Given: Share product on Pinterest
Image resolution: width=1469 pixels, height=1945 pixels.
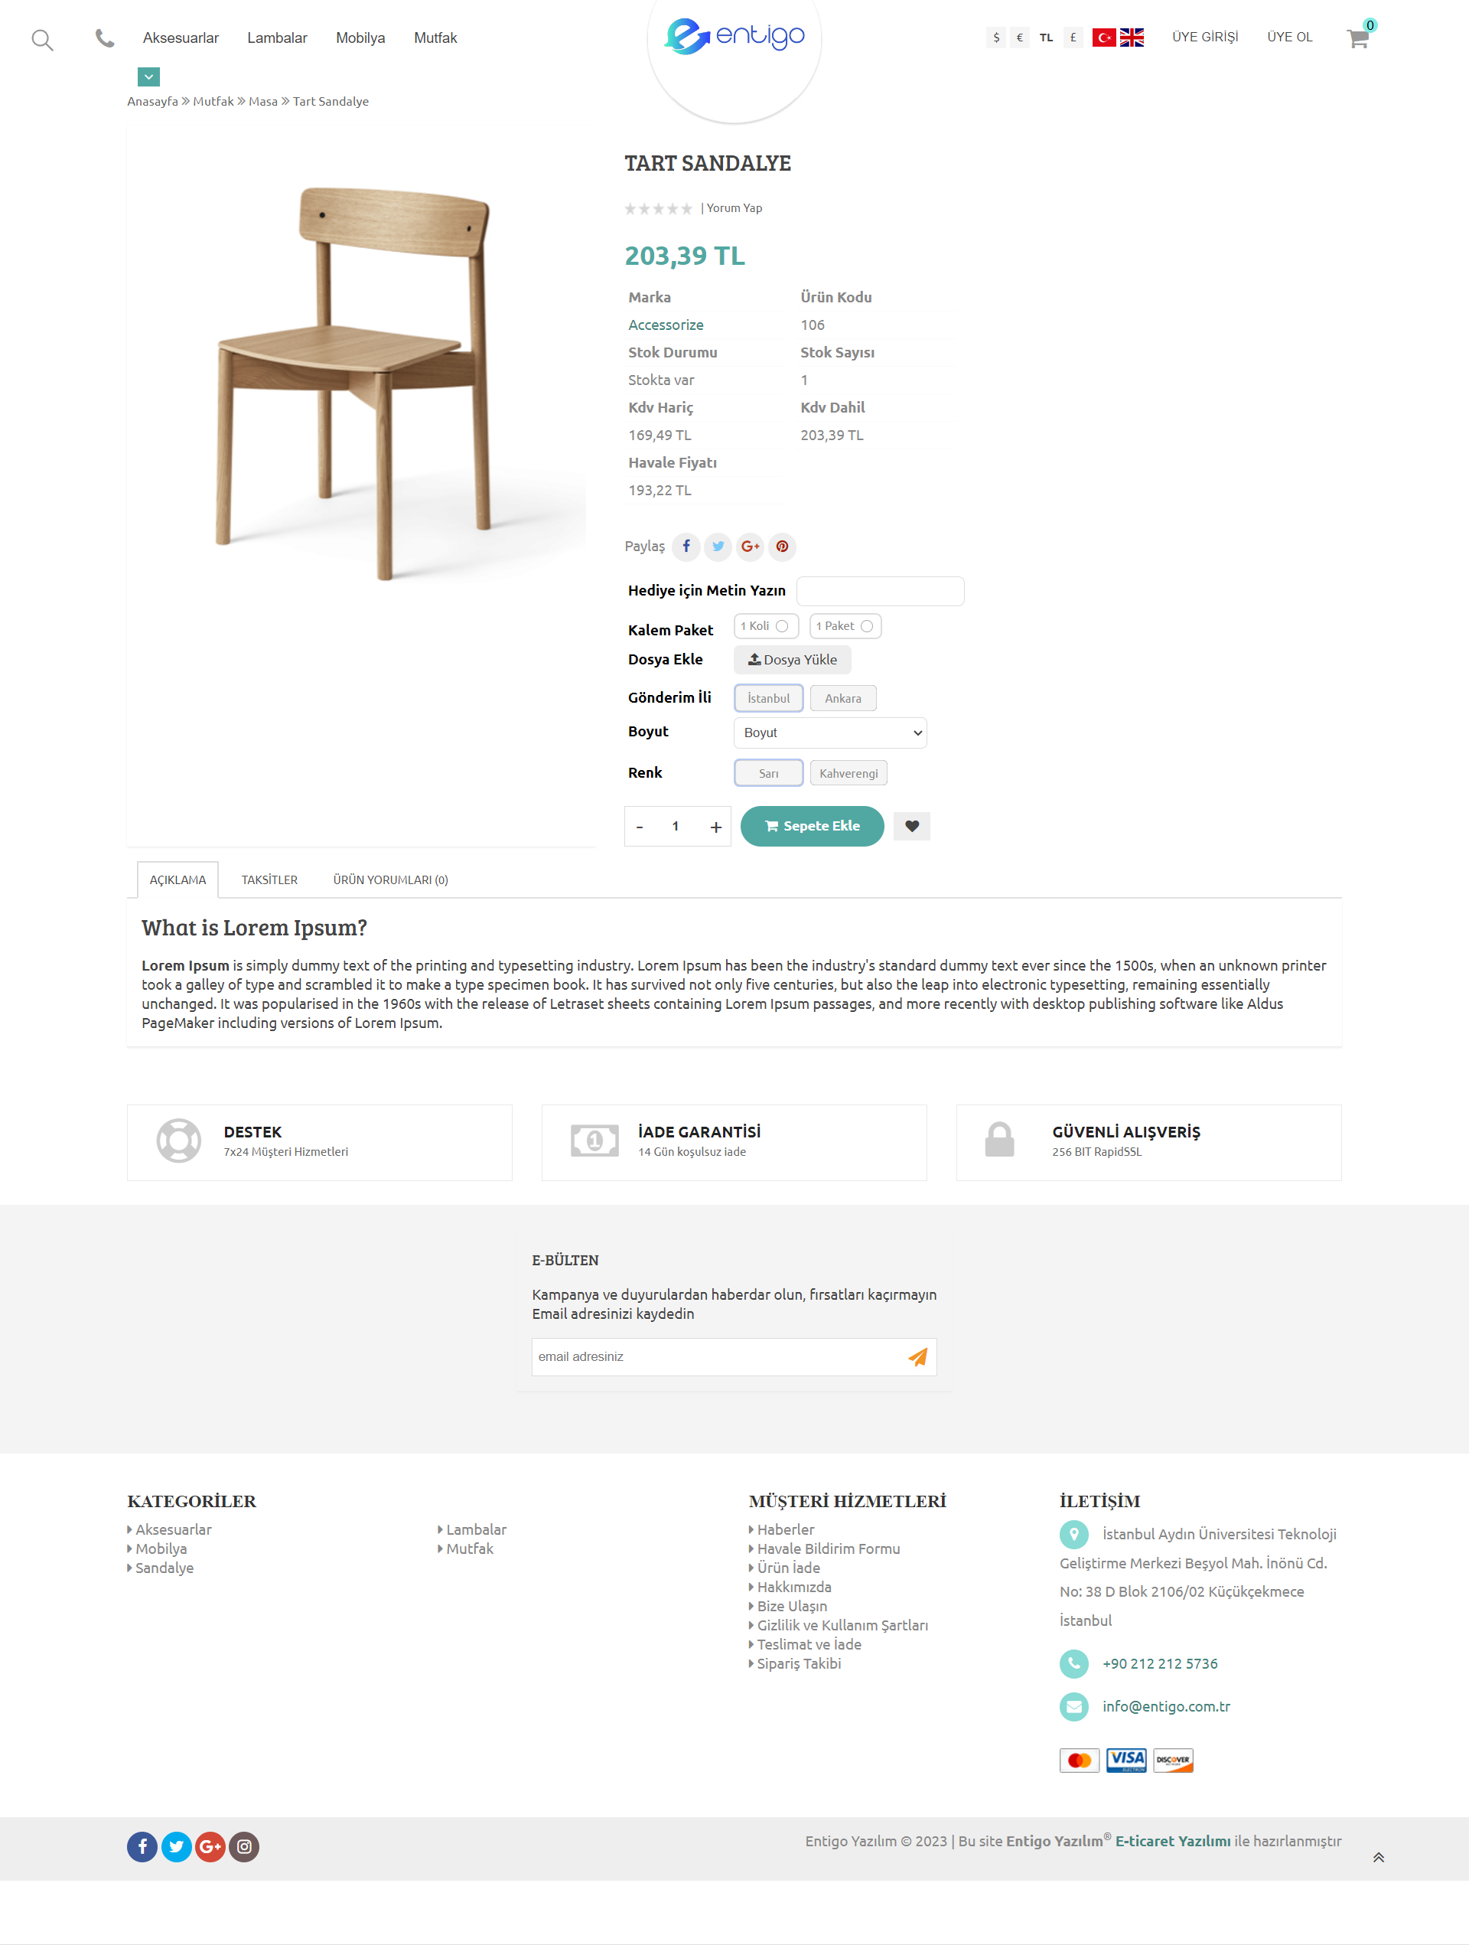Looking at the screenshot, I should pyautogui.click(x=781, y=546).
